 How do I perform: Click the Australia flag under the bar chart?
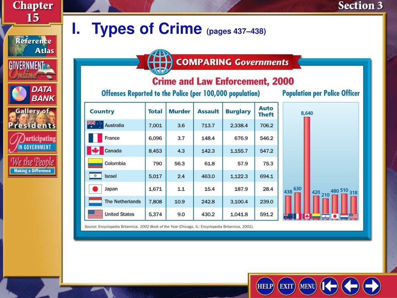click(x=288, y=217)
